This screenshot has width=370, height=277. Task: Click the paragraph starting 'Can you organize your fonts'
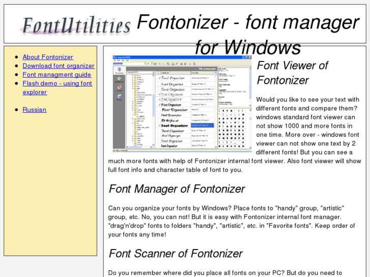(x=232, y=222)
